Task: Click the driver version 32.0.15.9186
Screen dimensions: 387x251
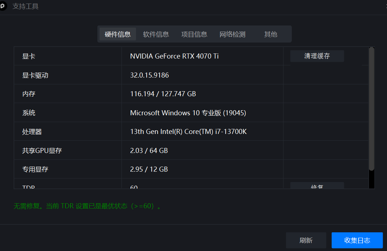Action: pos(149,75)
